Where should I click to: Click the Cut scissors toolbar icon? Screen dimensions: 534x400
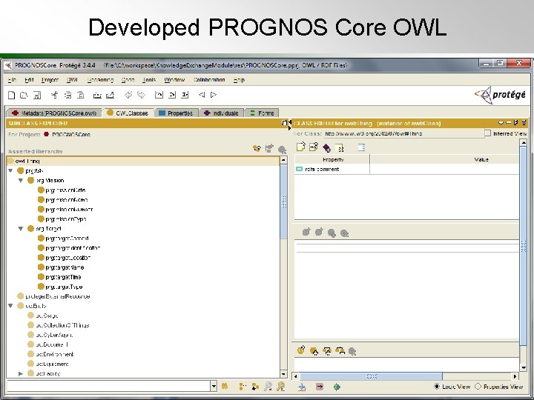pyautogui.click(x=54, y=95)
